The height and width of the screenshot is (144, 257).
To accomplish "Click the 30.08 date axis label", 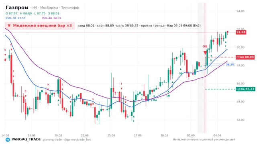I will (164, 136).
